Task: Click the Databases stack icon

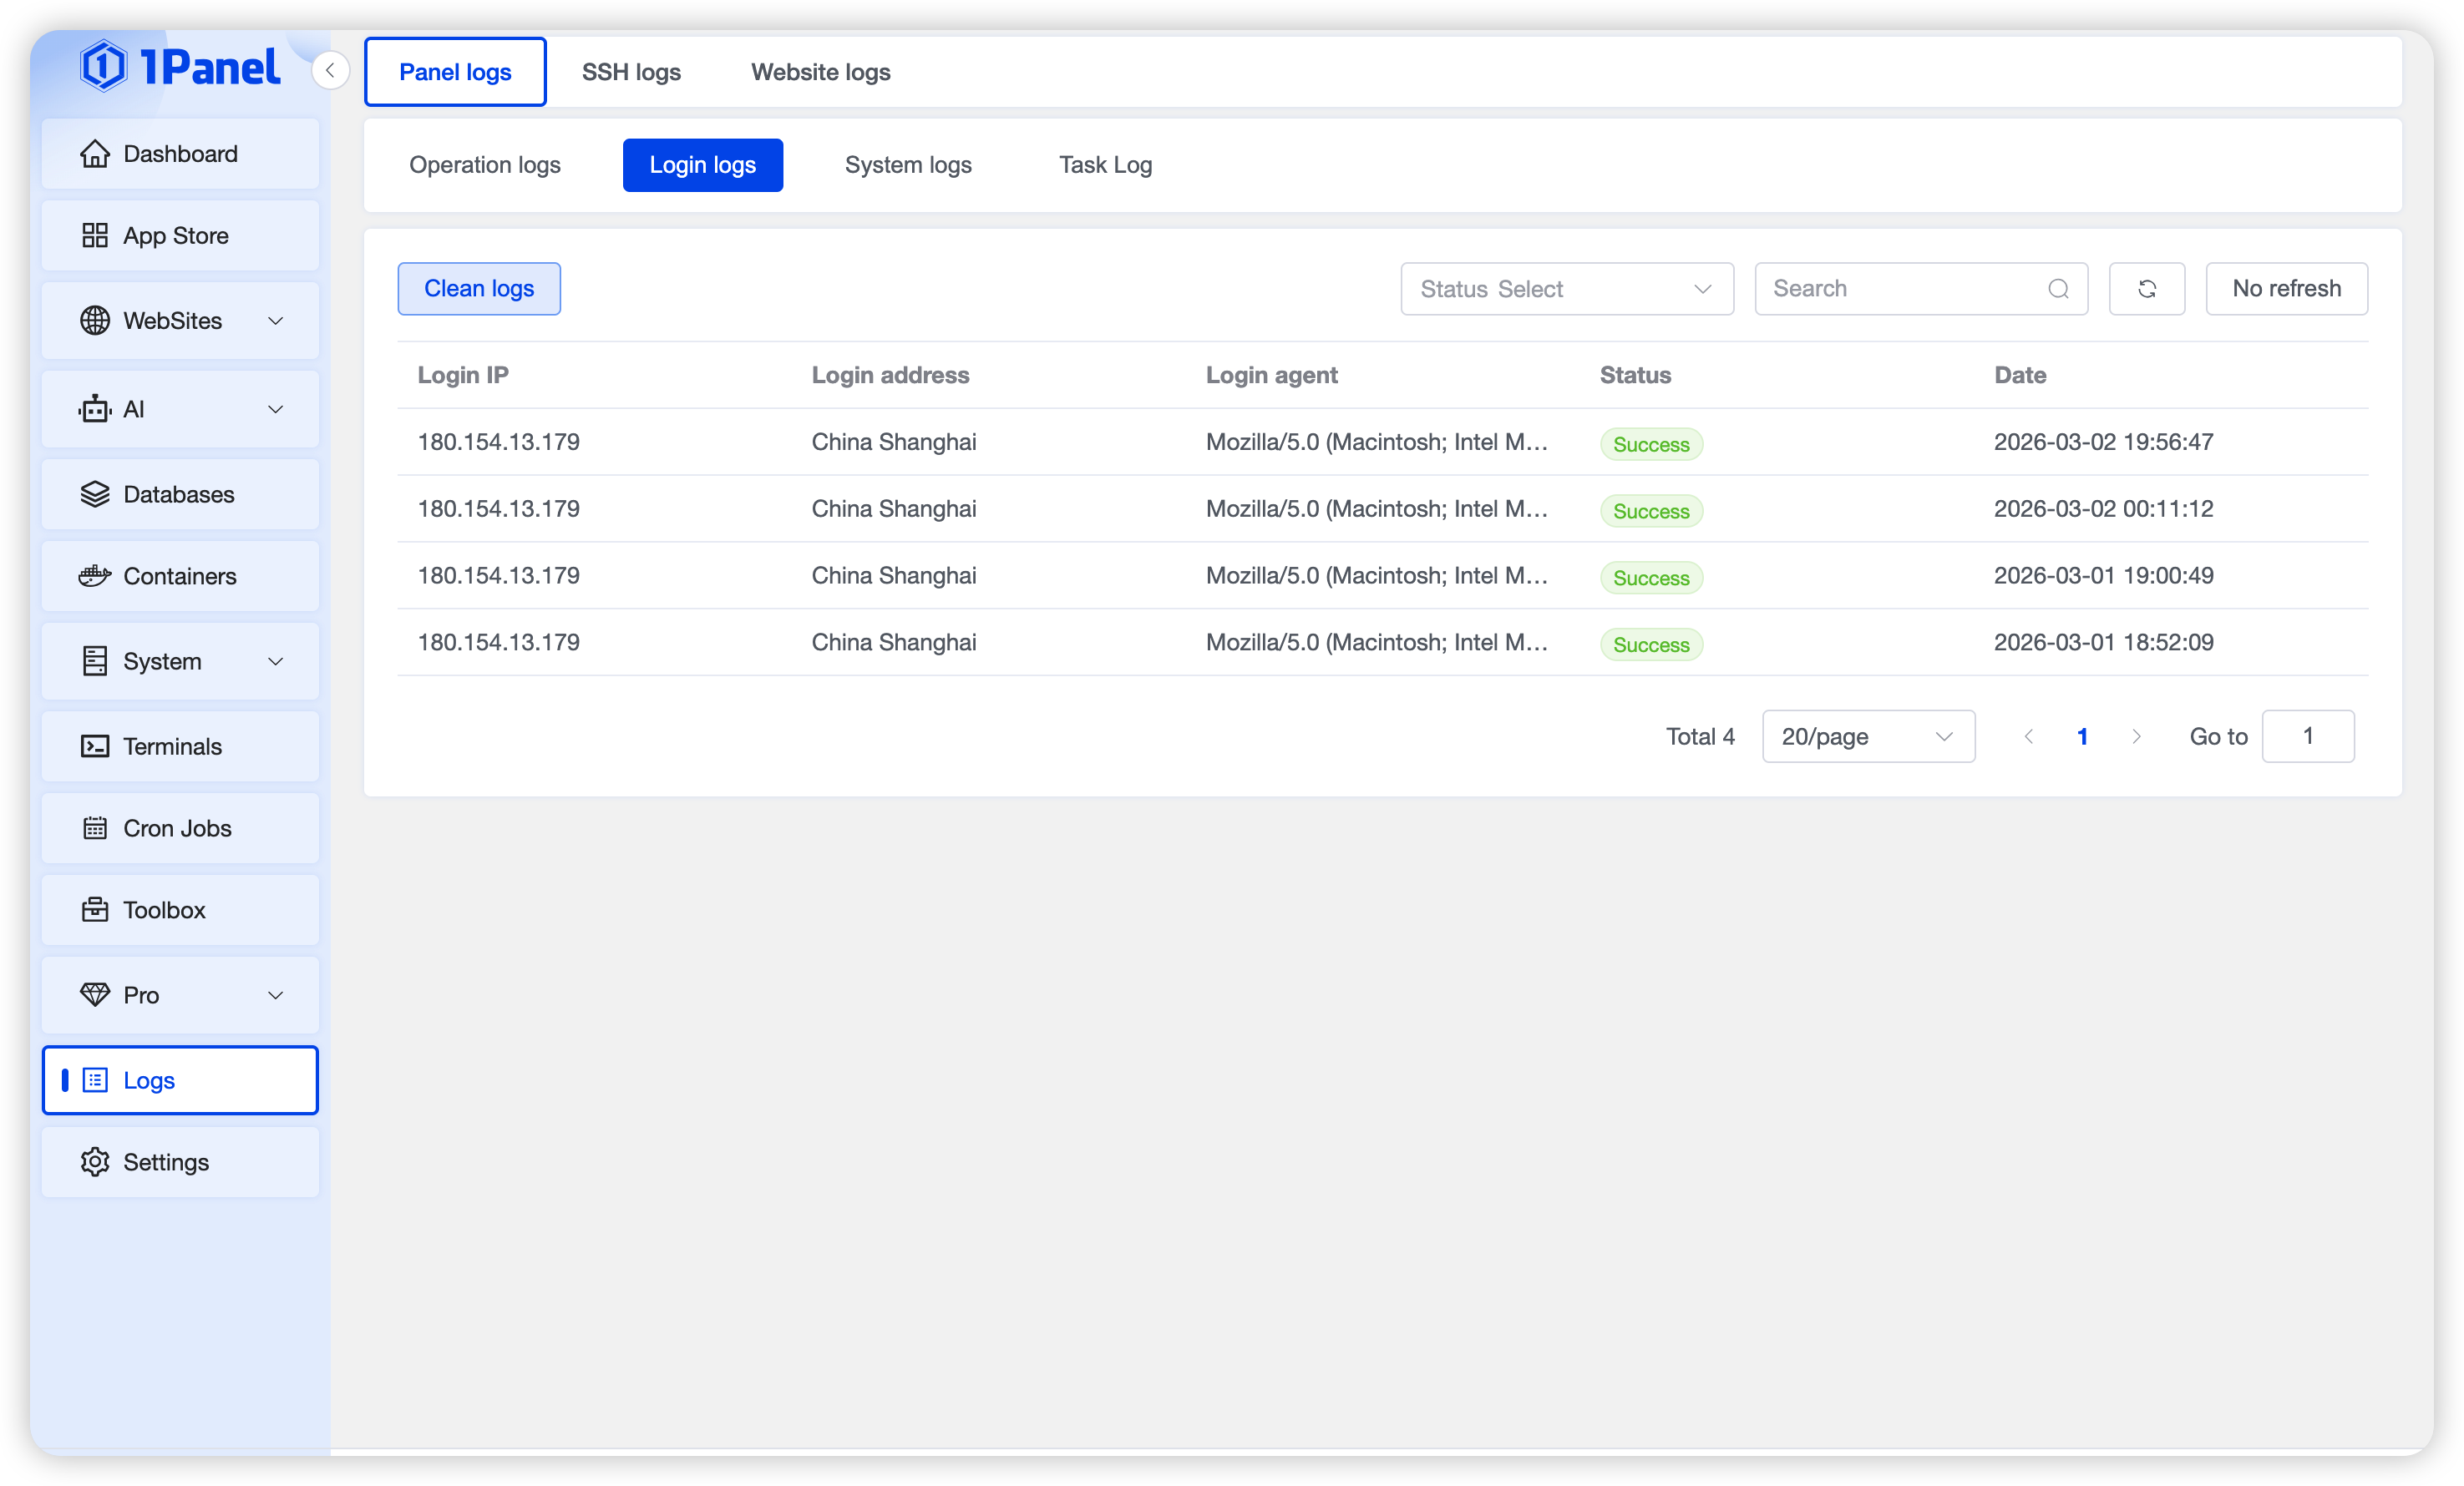Action: click(95, 495)
